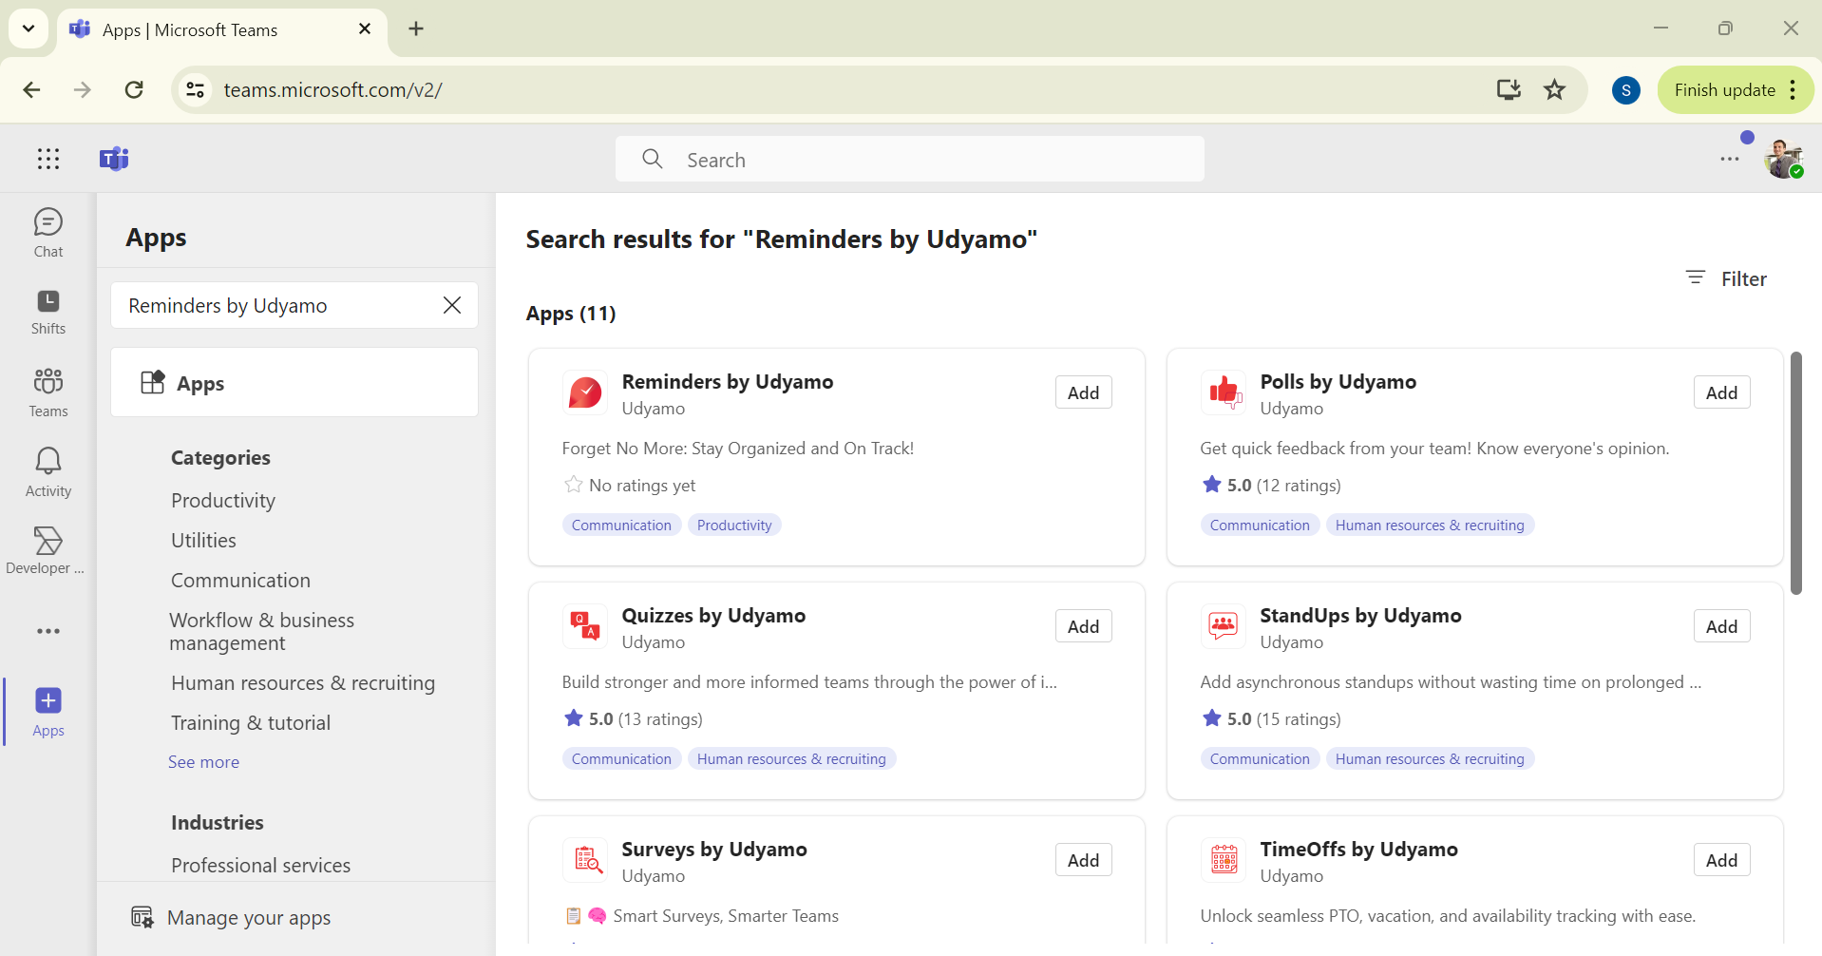This screenshot has width=1822, height=956.
Task: Open the Surveys by Udyamo app icon
Action: [585, 860]
